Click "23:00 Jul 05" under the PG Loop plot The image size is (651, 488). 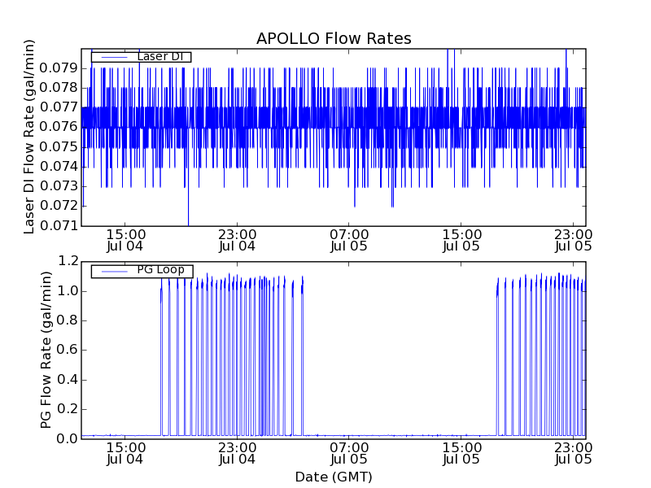click(x=574, y=454)
